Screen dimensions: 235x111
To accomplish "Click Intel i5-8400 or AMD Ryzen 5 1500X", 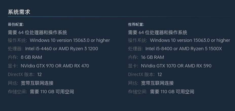I will coord(184,49).
